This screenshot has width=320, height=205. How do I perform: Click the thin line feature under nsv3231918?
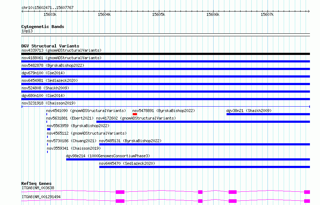[165, 107]
